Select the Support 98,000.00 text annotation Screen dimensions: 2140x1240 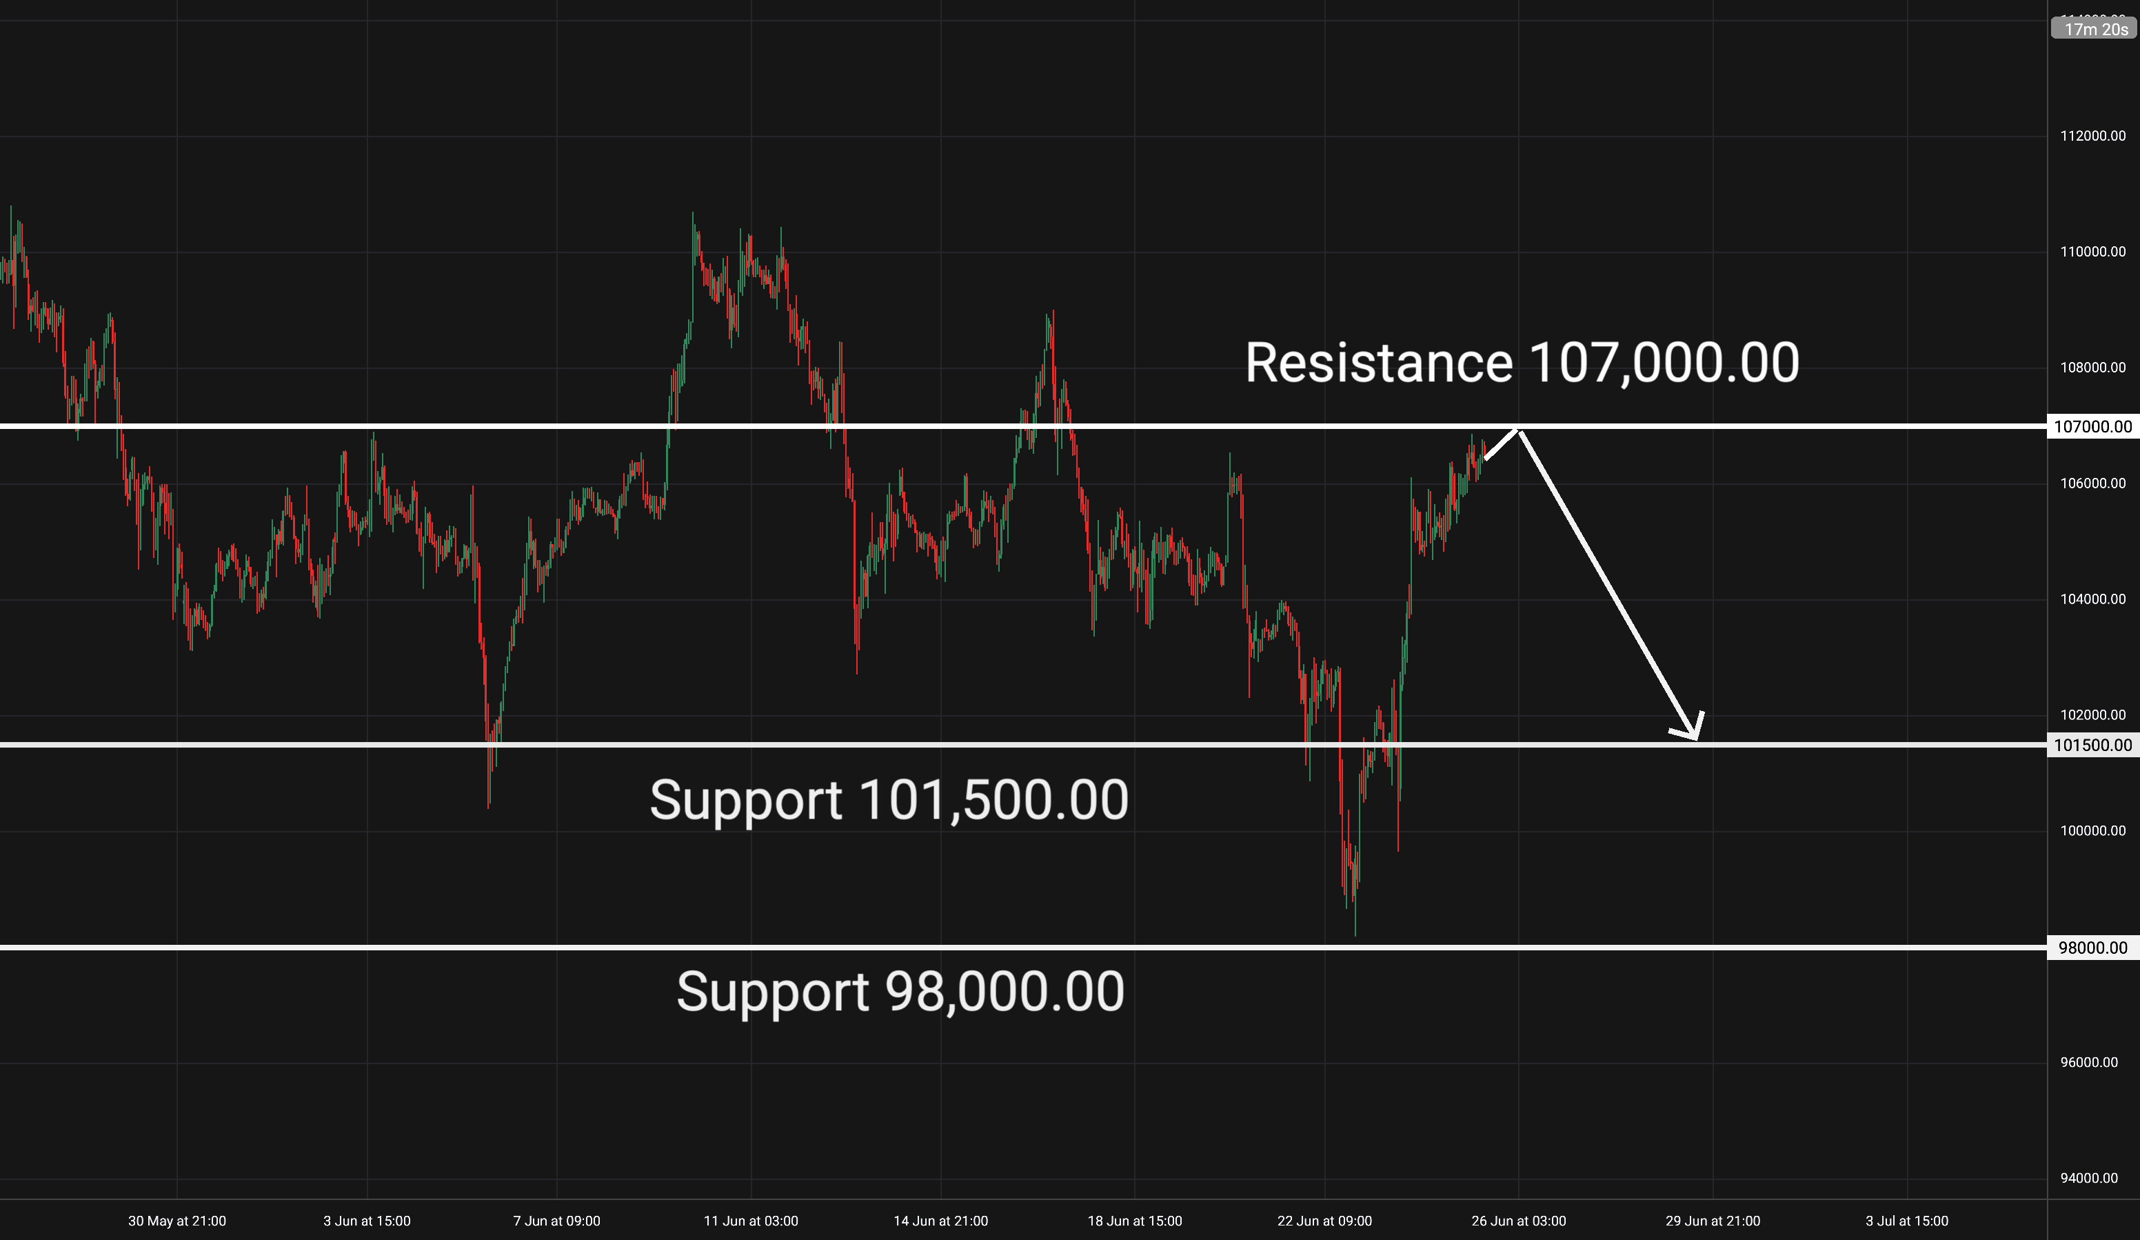(900, 991)
